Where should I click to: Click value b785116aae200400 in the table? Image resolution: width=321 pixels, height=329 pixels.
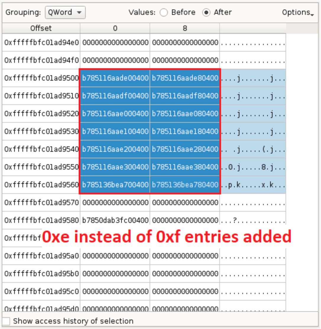115,149
